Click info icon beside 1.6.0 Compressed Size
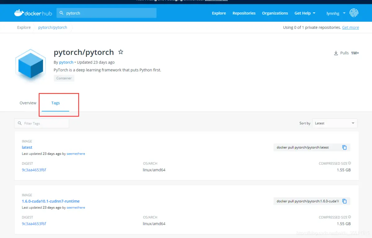Image resolution: width=372 pixels, height=238 pixels. tap(350, 217)
